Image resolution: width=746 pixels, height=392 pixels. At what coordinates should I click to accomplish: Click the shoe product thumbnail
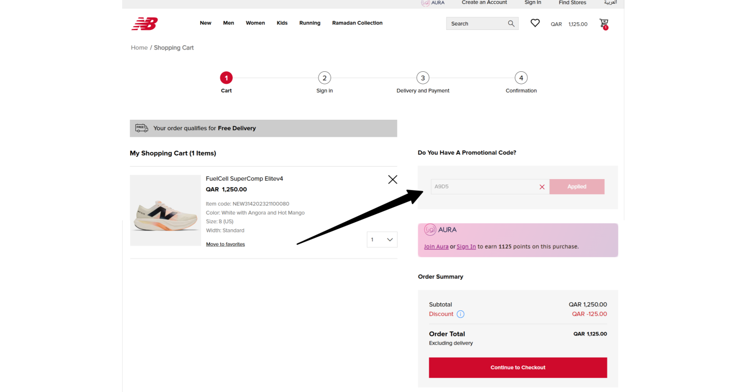[165, 210]
